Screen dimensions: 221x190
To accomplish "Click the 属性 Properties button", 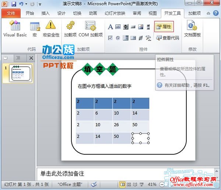I will click(164, 27).
